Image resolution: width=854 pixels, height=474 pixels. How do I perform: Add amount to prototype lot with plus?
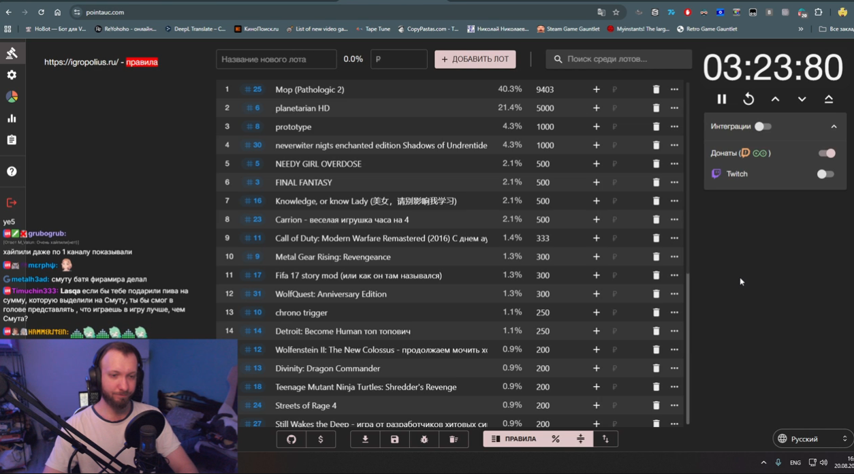pyautogui.click(x=596, y=127)
